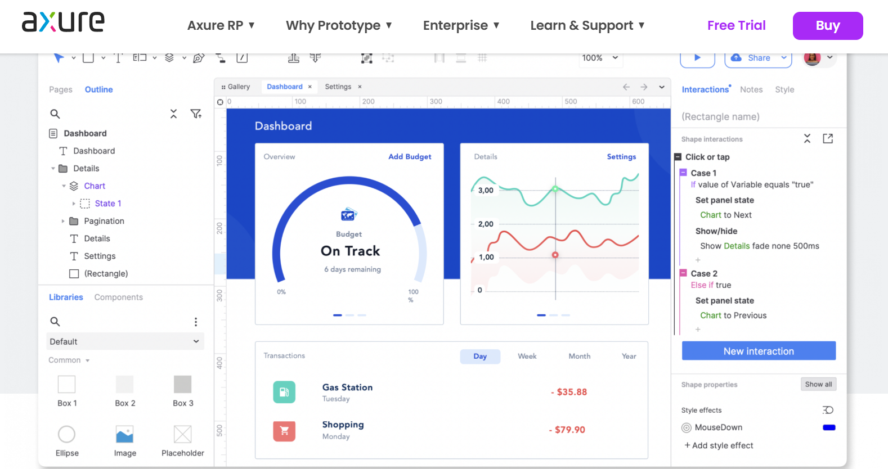
Task: Select the form field insert tool
Action: (140, 57)
